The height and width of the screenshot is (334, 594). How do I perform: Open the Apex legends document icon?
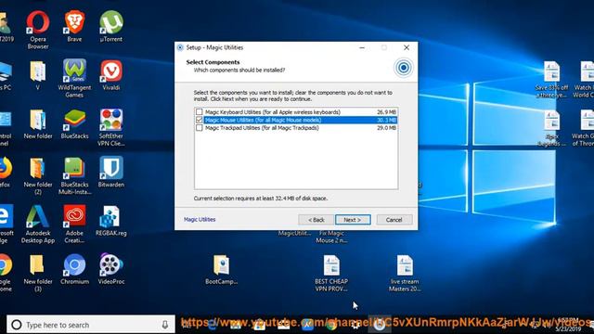pyautogui.click(x=551, y=127)
